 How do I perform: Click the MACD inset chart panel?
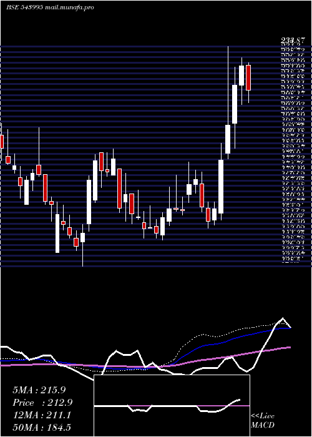[x=172, y=406]
